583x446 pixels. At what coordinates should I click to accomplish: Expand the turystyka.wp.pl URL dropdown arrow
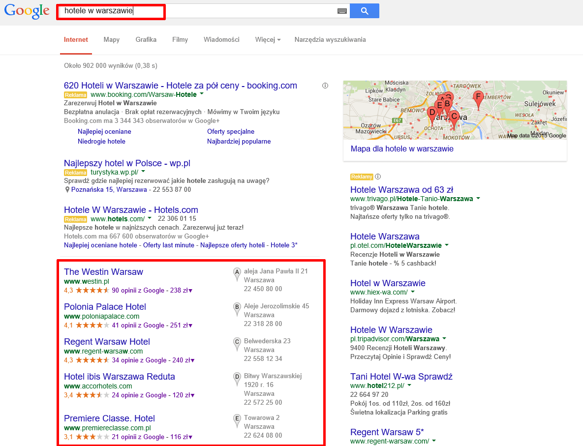pyautogui.click(x=143, y=172)
